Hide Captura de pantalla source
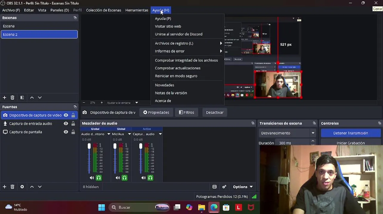383x214 pixels. pos(66,132)
